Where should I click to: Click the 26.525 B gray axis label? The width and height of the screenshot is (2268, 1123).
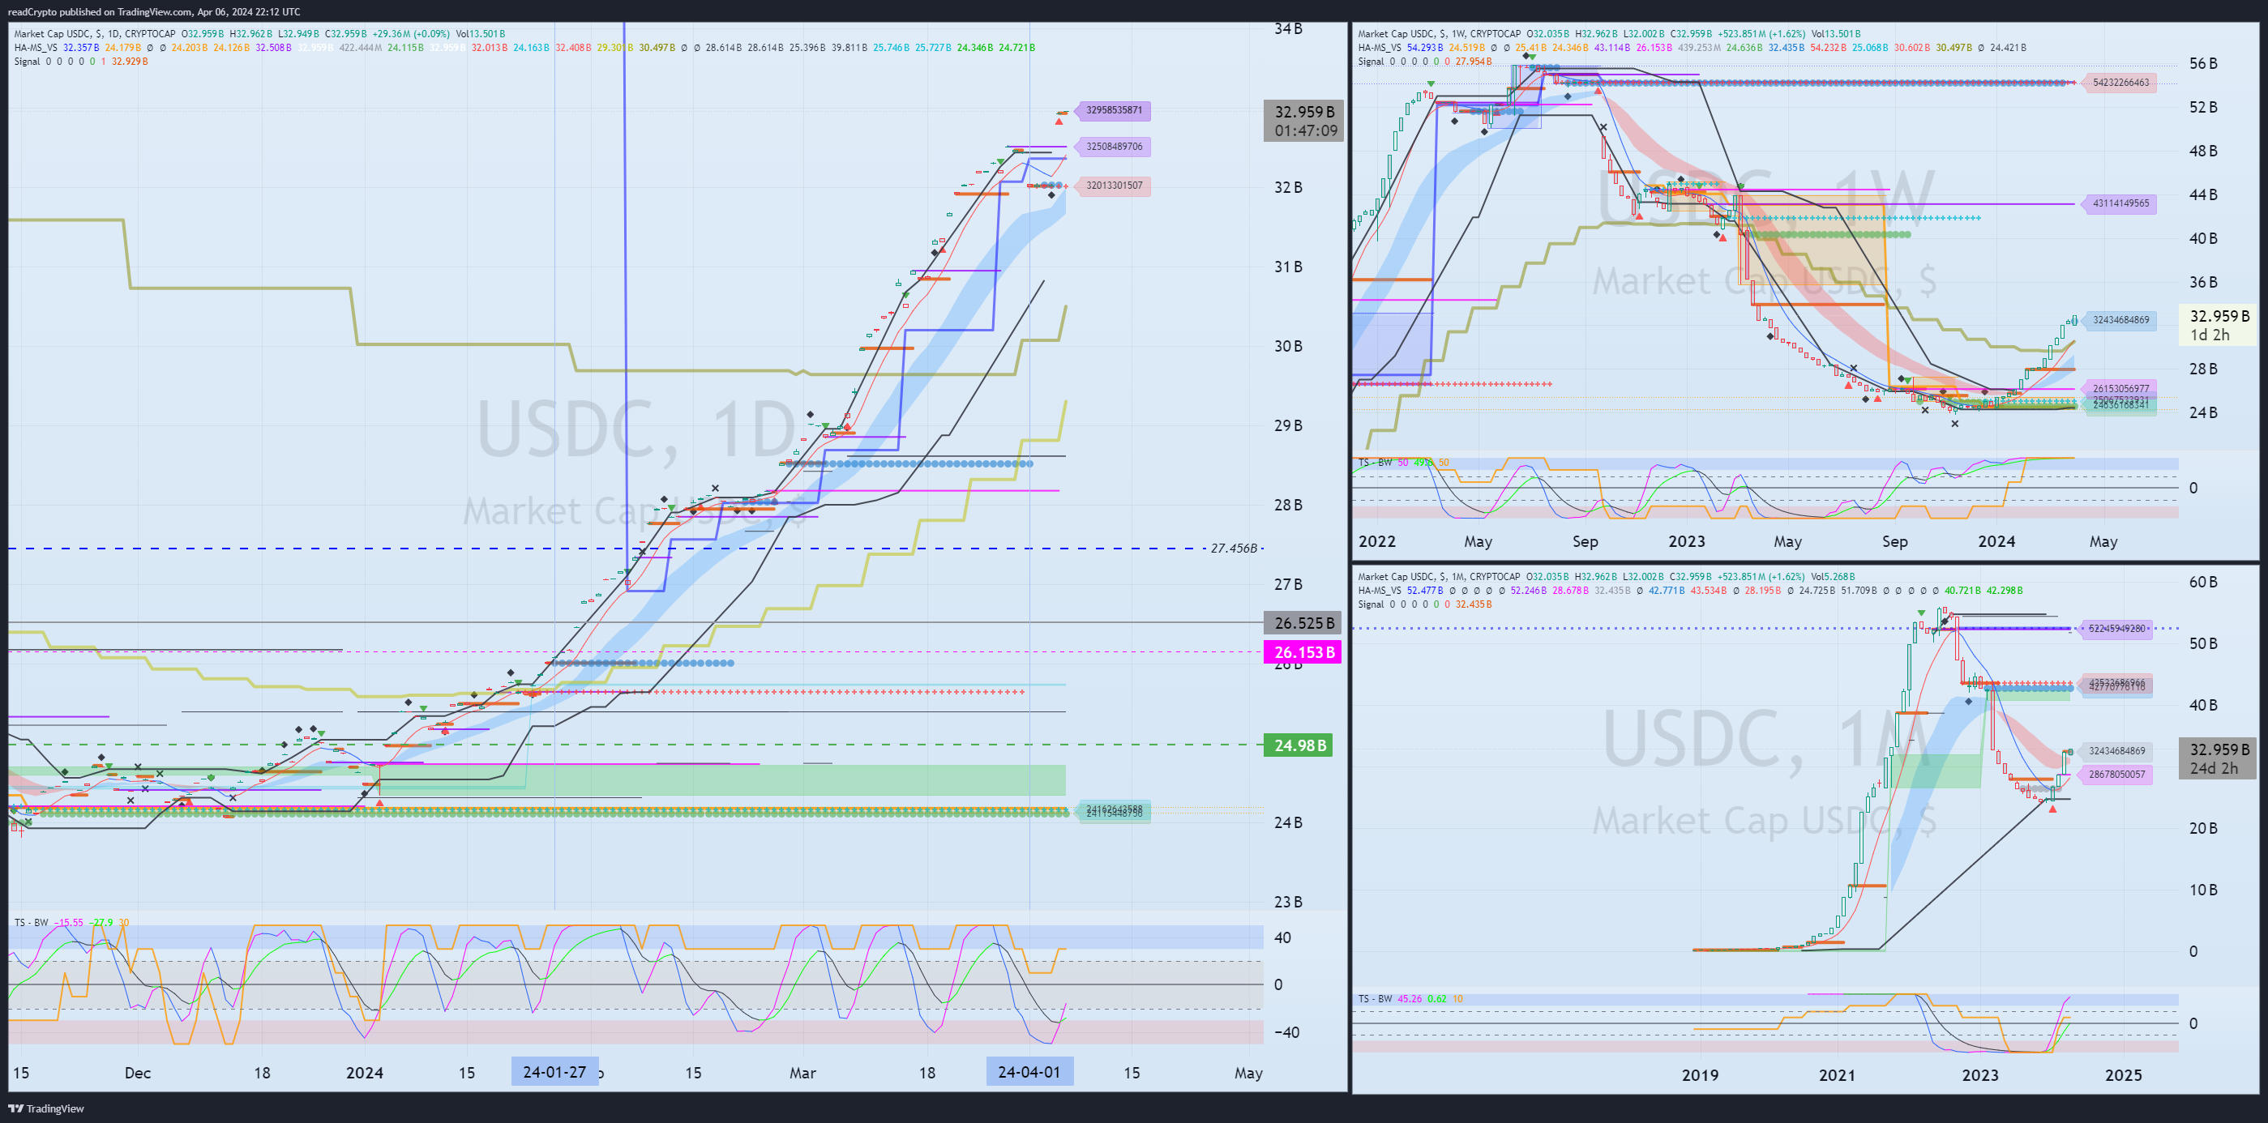click(1303, 623)
